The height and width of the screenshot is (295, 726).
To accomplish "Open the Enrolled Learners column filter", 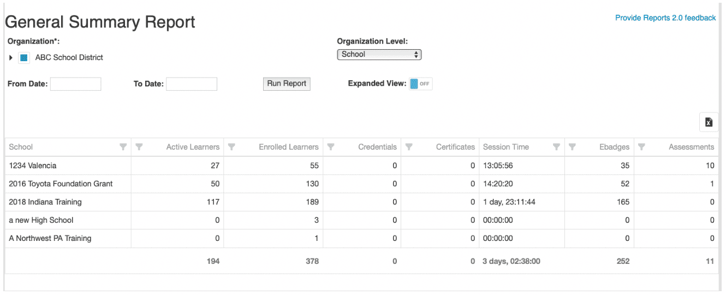I will [x=231, y=147].
